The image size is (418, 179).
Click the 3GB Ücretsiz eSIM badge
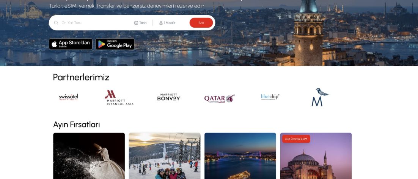296,139
